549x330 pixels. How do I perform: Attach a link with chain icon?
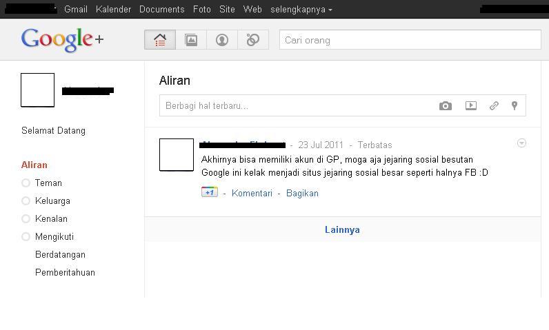[x=494, y=105]
